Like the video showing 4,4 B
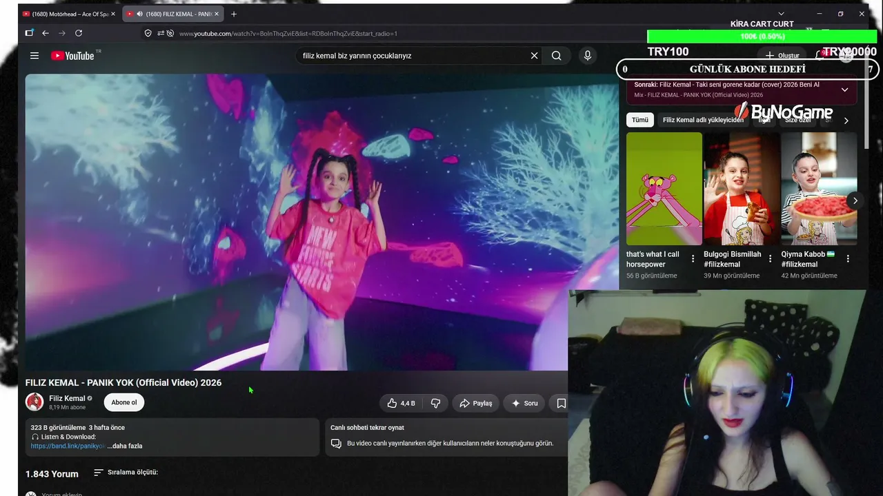Screen dimensions: 883x496 401,403
